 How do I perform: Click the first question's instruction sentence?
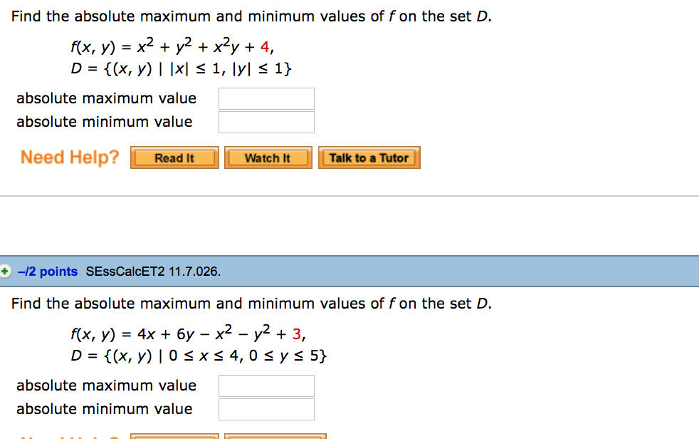click(251, 16)
